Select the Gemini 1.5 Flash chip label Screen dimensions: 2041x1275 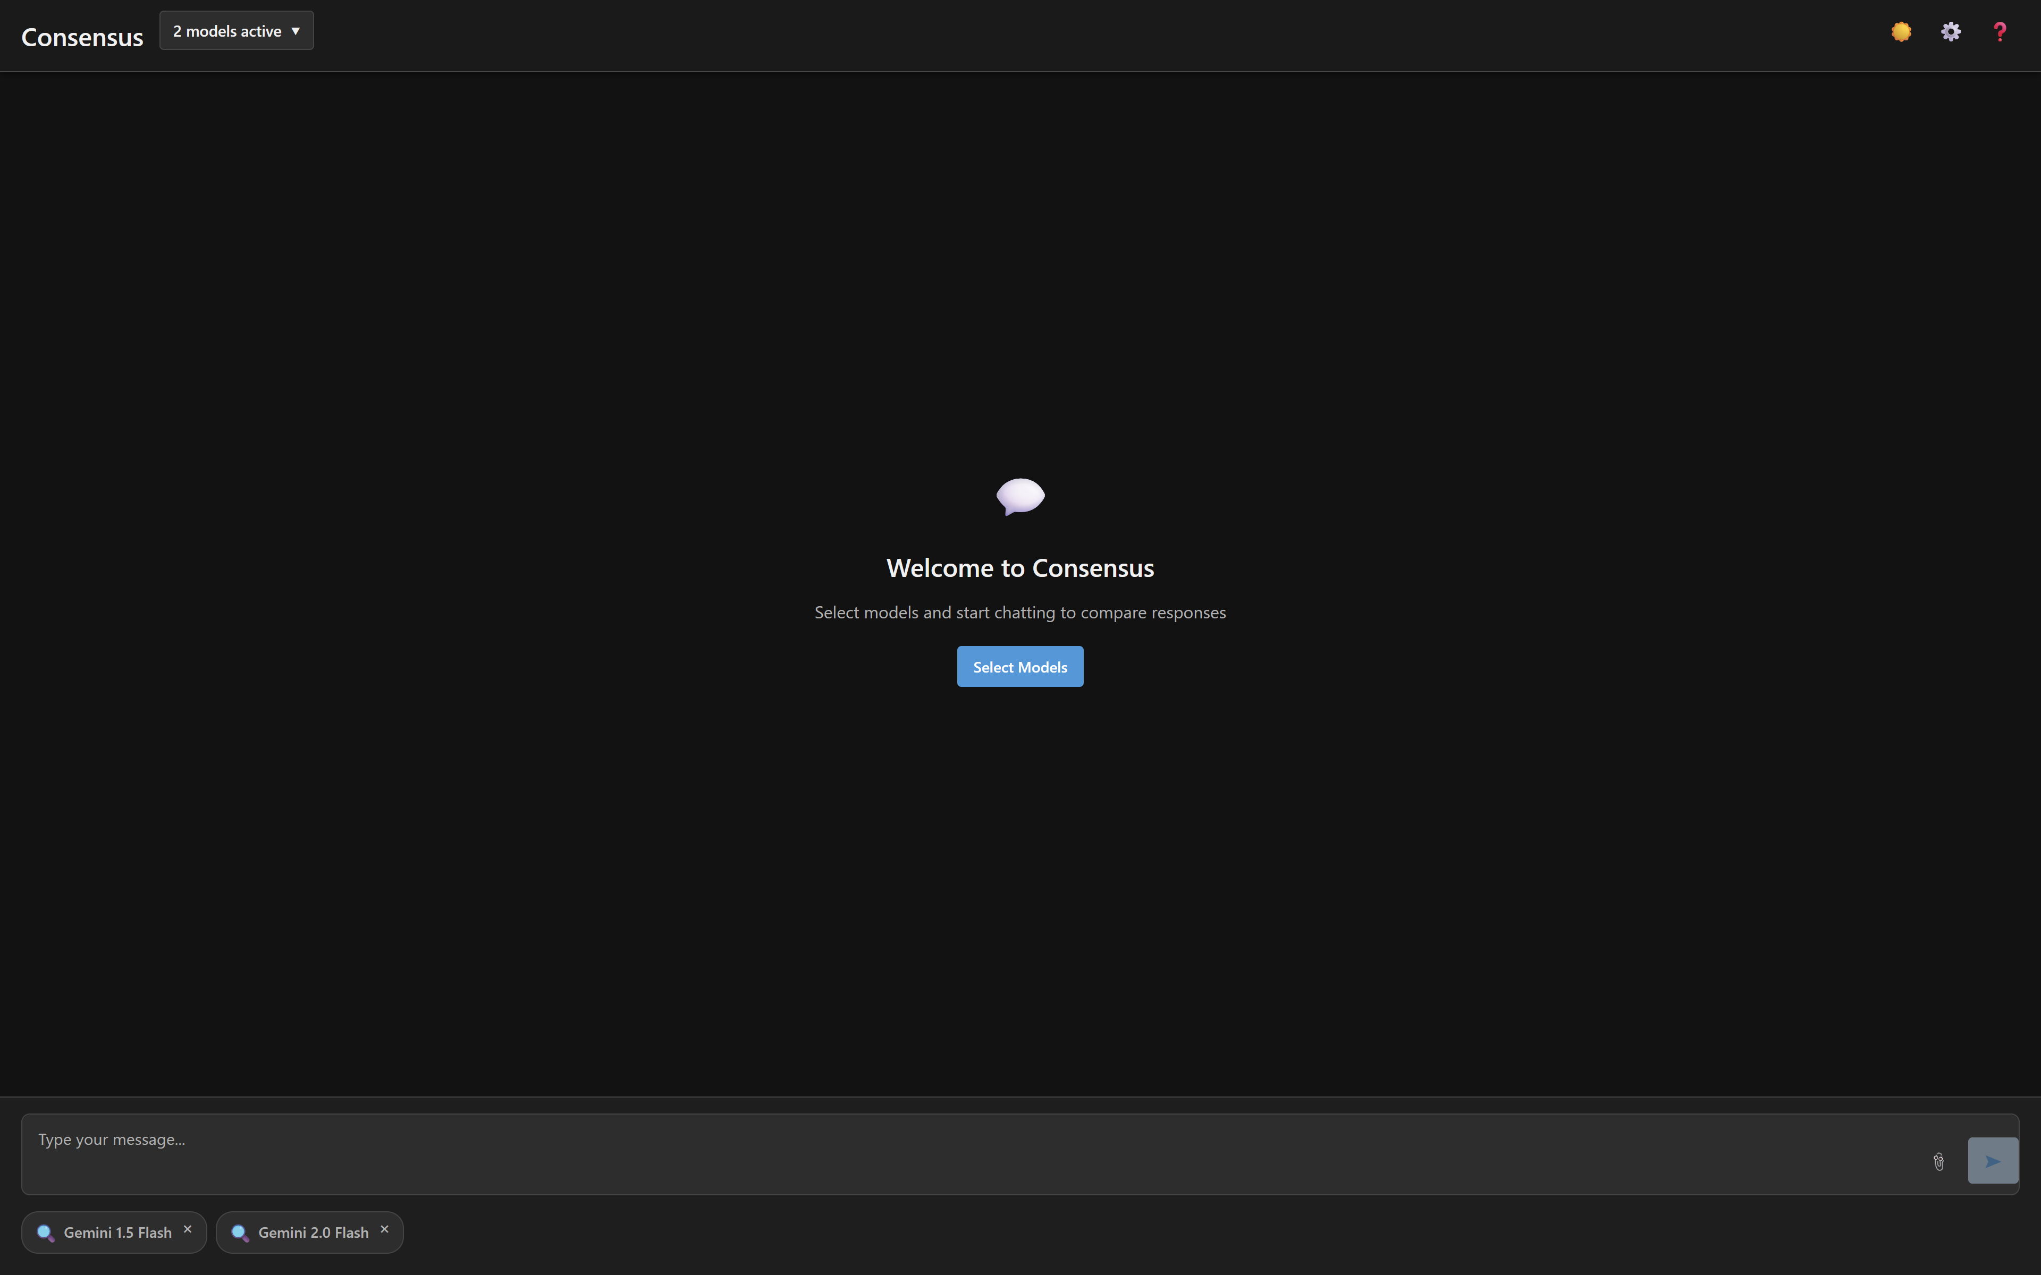118,1233
